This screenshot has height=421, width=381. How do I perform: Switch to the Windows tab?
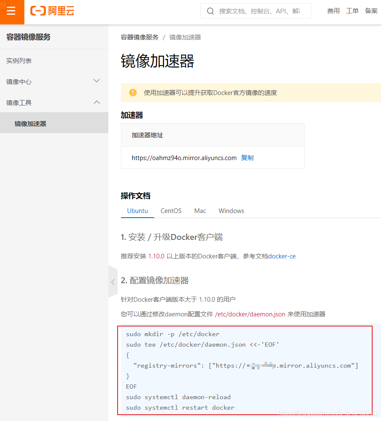click(x=231, y=211)
